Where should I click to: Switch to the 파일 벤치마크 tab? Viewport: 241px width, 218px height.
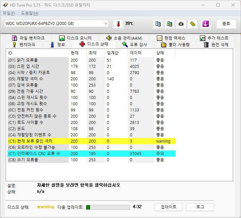tap(28, 38)
